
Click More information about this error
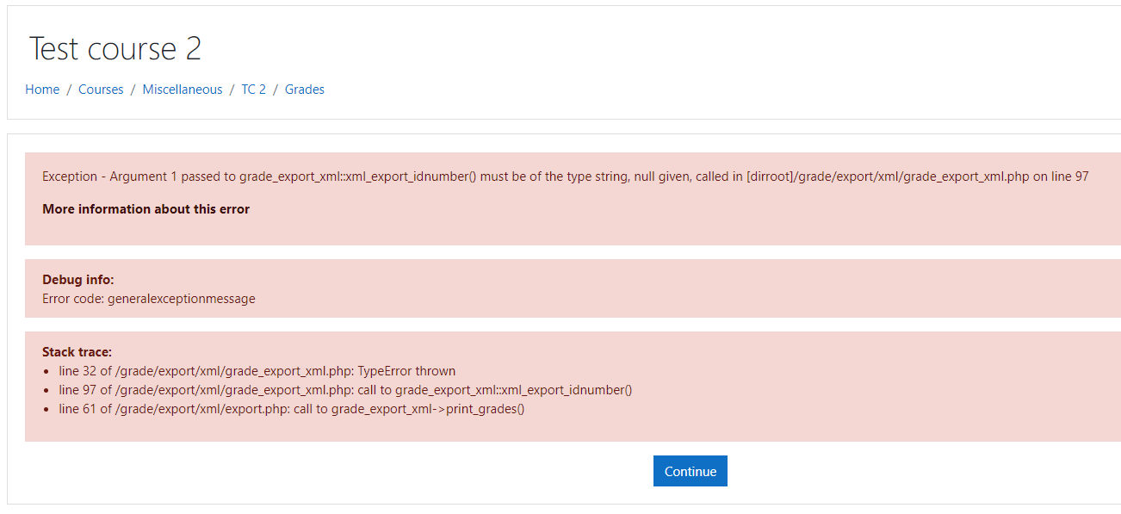[x=146, y=209]
